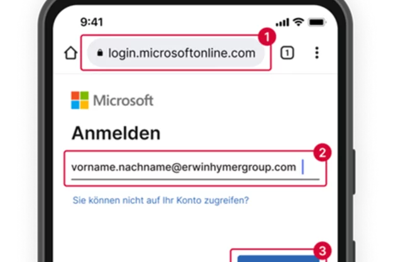Click the Microsoft wordmark text
393x262 pixels.
click(x=123, y=100)
